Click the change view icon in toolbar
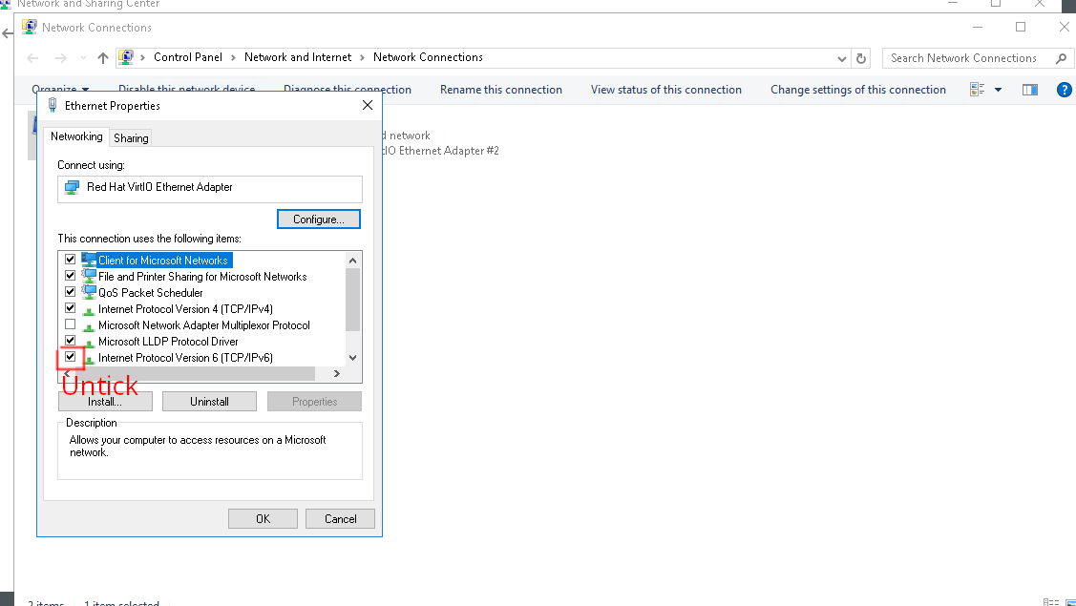 [x=978, y=90]
